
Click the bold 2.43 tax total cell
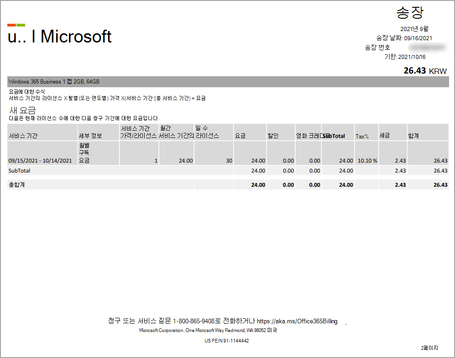coord(400,185)
